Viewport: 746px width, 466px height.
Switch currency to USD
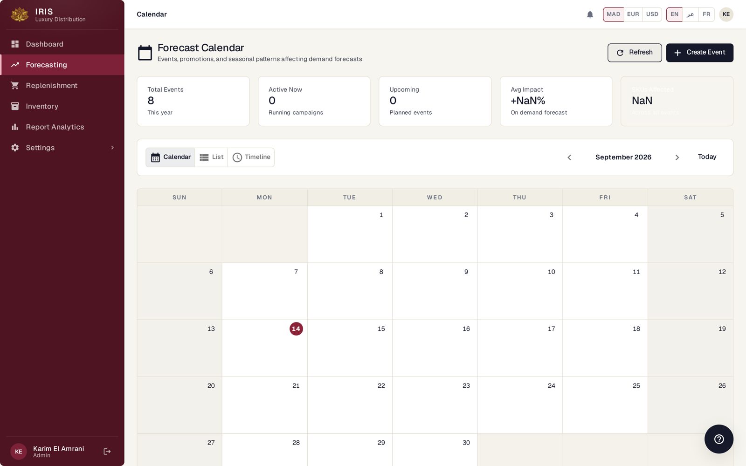point(652,14)
